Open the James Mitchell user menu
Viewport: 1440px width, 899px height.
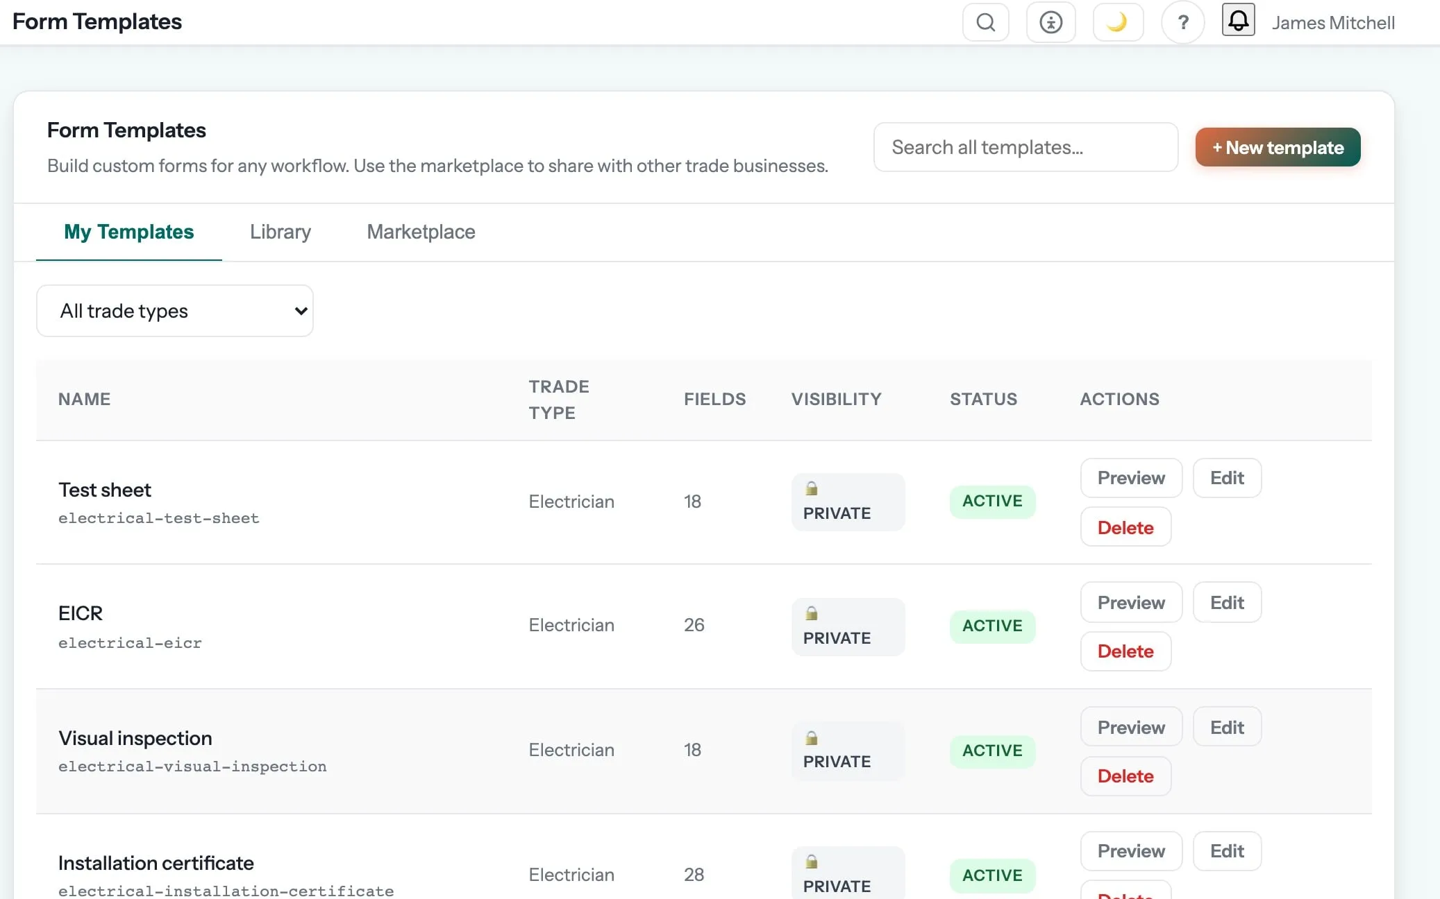(x=1333, y=23)
